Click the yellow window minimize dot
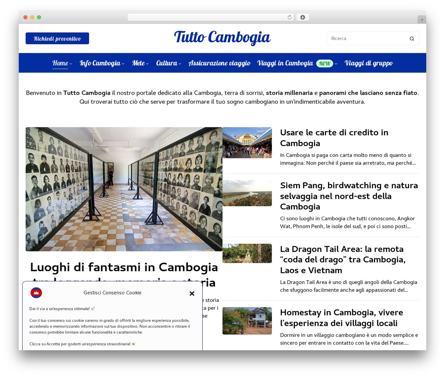The width and height of the screenshot is (445, 377). [x=32, y=17]
